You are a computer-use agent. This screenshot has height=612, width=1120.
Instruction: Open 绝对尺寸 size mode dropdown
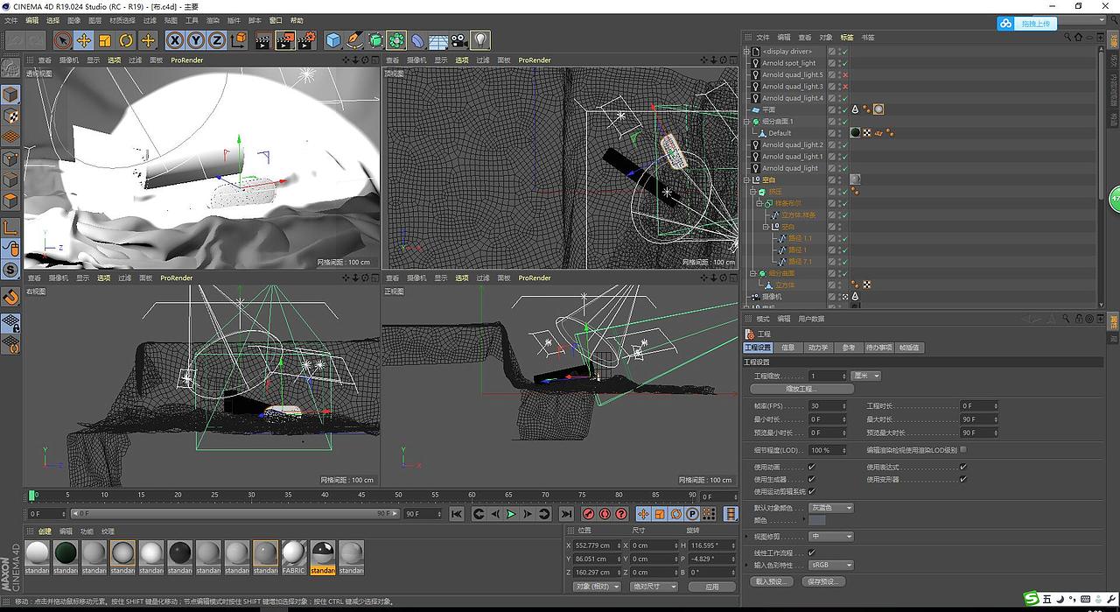click(x=654, y=587)
